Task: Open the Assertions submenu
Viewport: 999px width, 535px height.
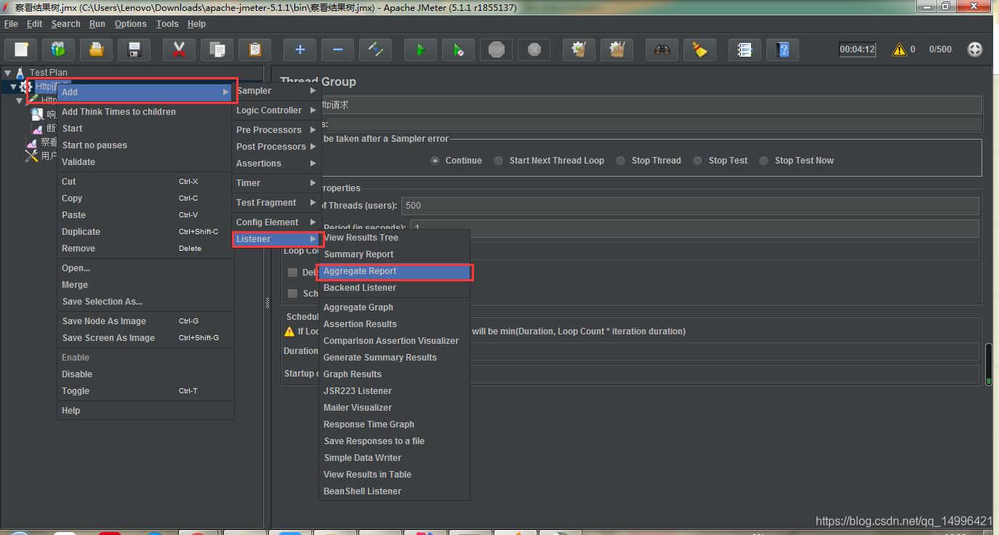Action: coord(277,164)
